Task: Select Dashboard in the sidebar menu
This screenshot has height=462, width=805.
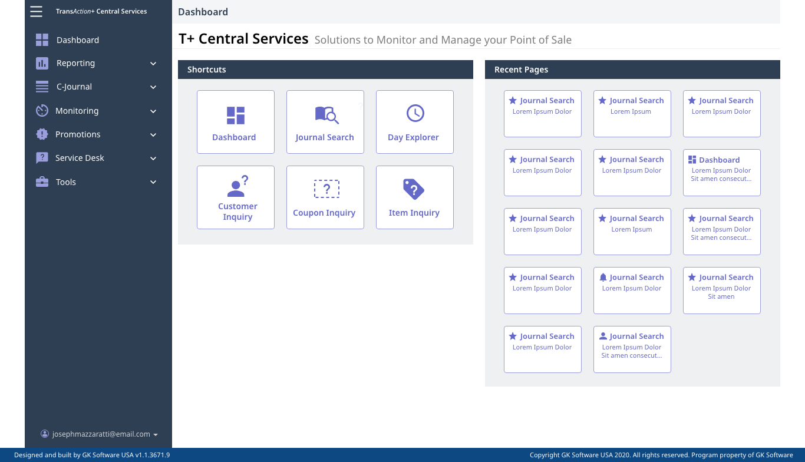Action: pos(78,40)
